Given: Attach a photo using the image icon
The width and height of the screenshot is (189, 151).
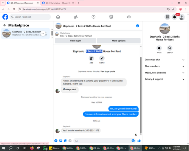Looking at the screenshot, I should click(x=60, y=141).
